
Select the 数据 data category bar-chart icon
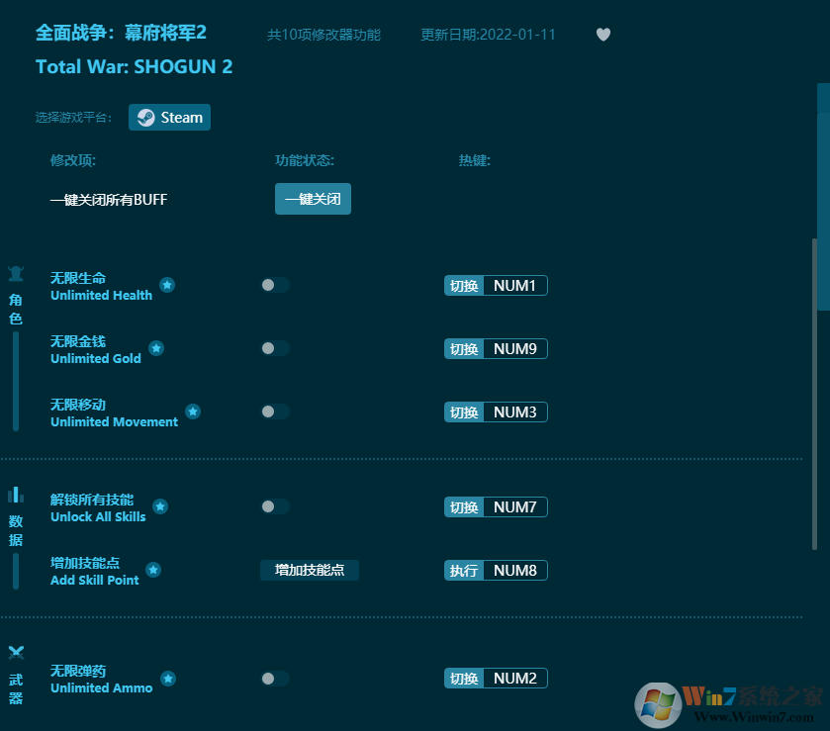[16, 494]
